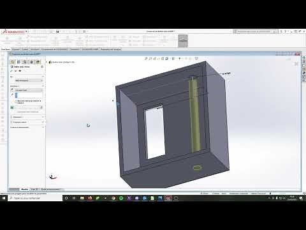This screenshot has width=306, height=230.
Task: Enable the thin feature checkbox
Action: 11,122
